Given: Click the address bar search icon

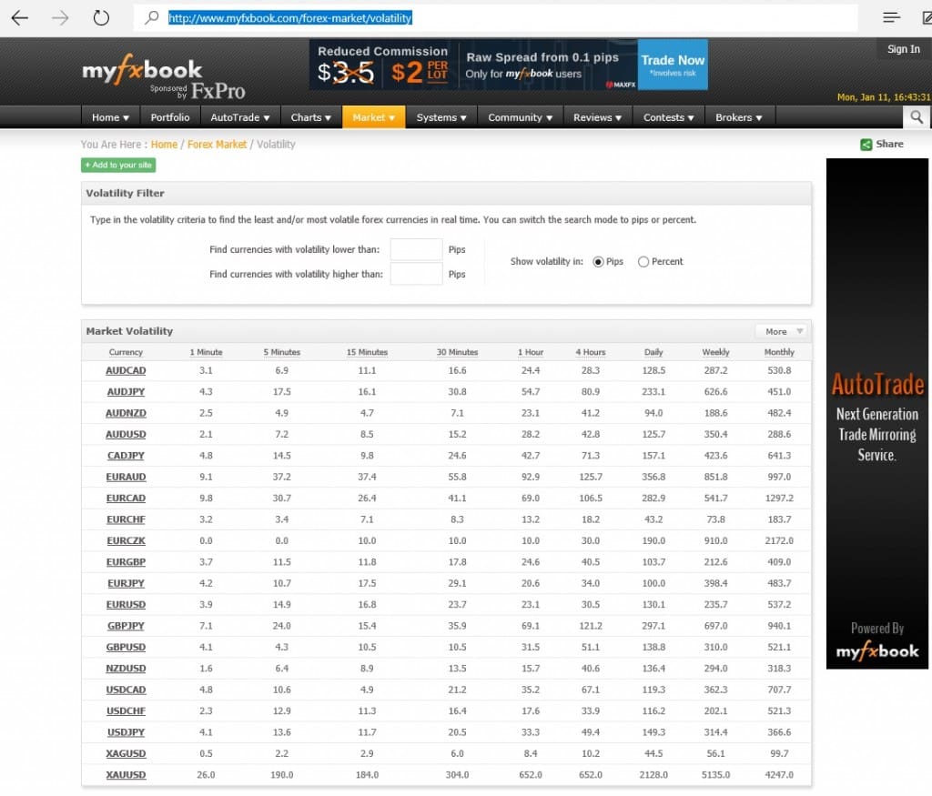Looking at the screenshot, I should [x=152, y=18].
